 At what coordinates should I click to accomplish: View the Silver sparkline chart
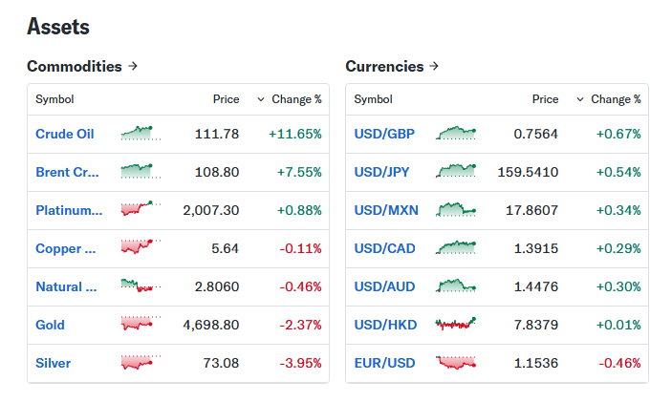(141, 363)
